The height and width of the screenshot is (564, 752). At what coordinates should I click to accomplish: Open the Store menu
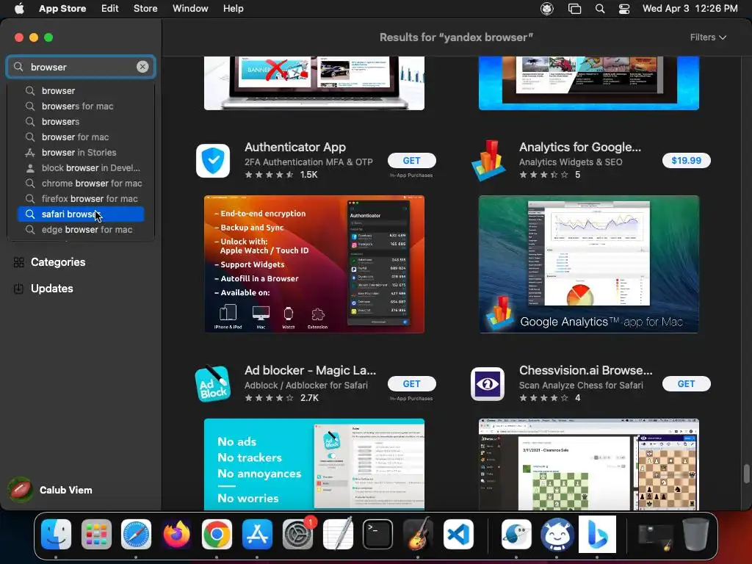(145, 9)
